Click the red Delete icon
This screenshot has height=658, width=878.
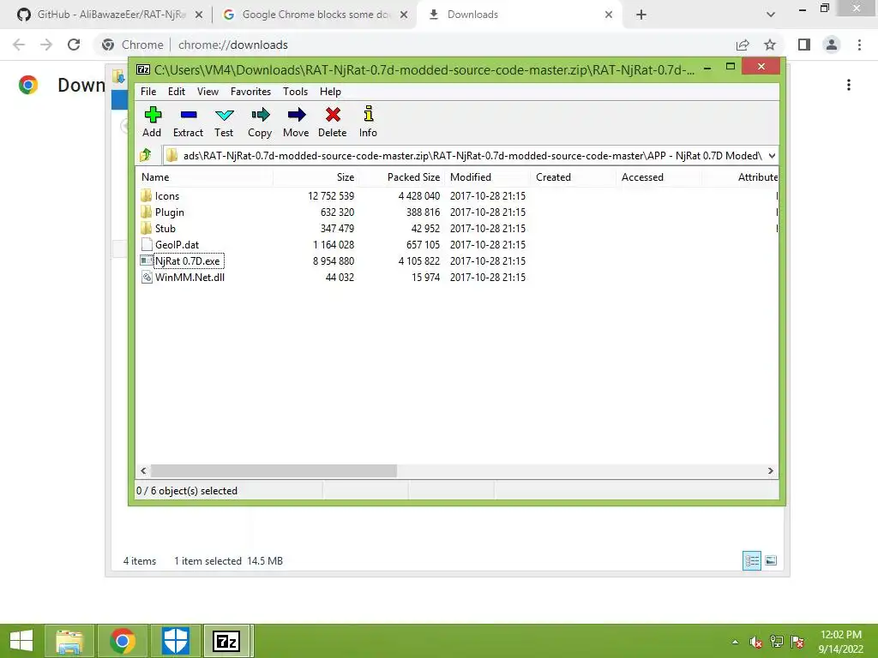333,122
